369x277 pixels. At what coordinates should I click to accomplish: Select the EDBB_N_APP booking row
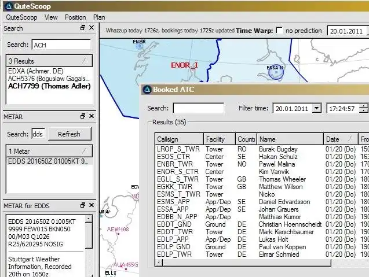[262, 217]
